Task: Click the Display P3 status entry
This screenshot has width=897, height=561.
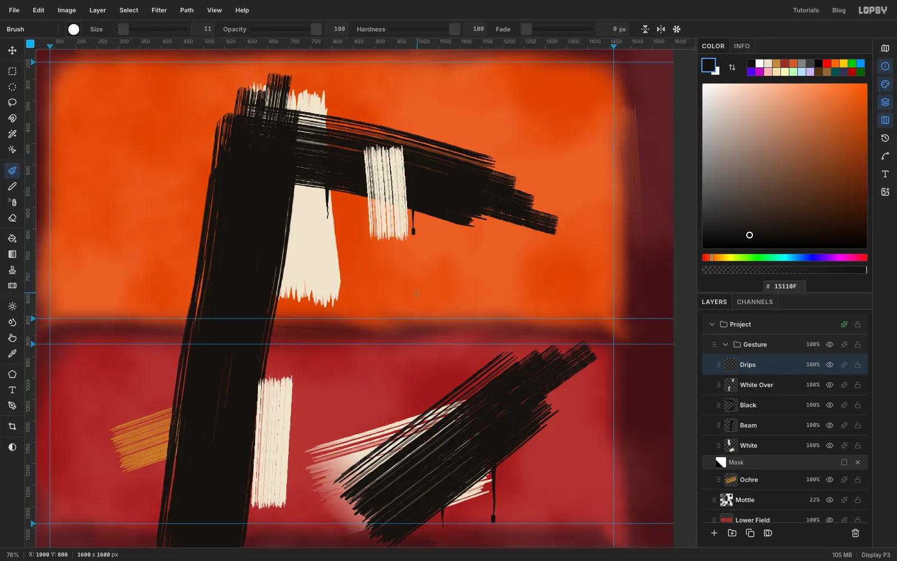Action: click(x=876, y=555)
